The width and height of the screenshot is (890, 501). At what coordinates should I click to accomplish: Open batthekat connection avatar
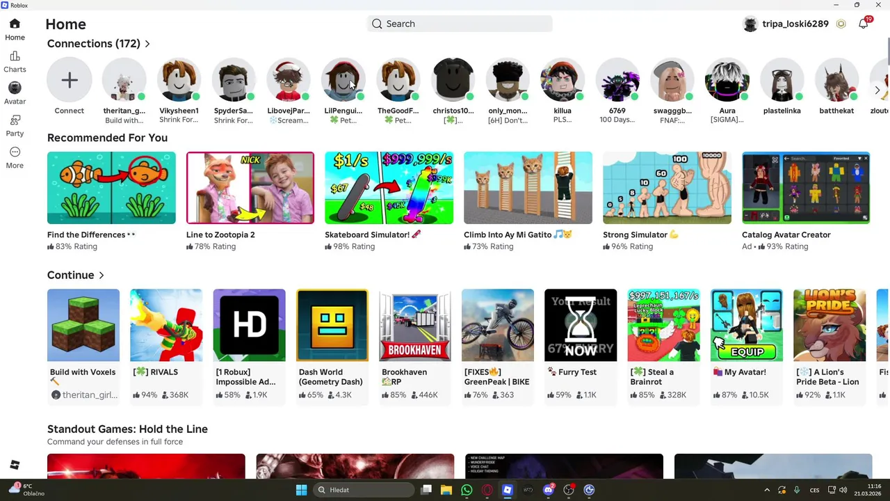click(837, 80)
